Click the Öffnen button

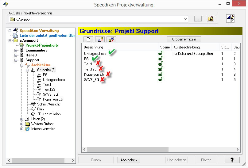pos(96,160)
